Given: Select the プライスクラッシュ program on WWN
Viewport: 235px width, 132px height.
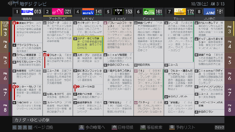Looking at the screenshot, I should click(27, 48).
